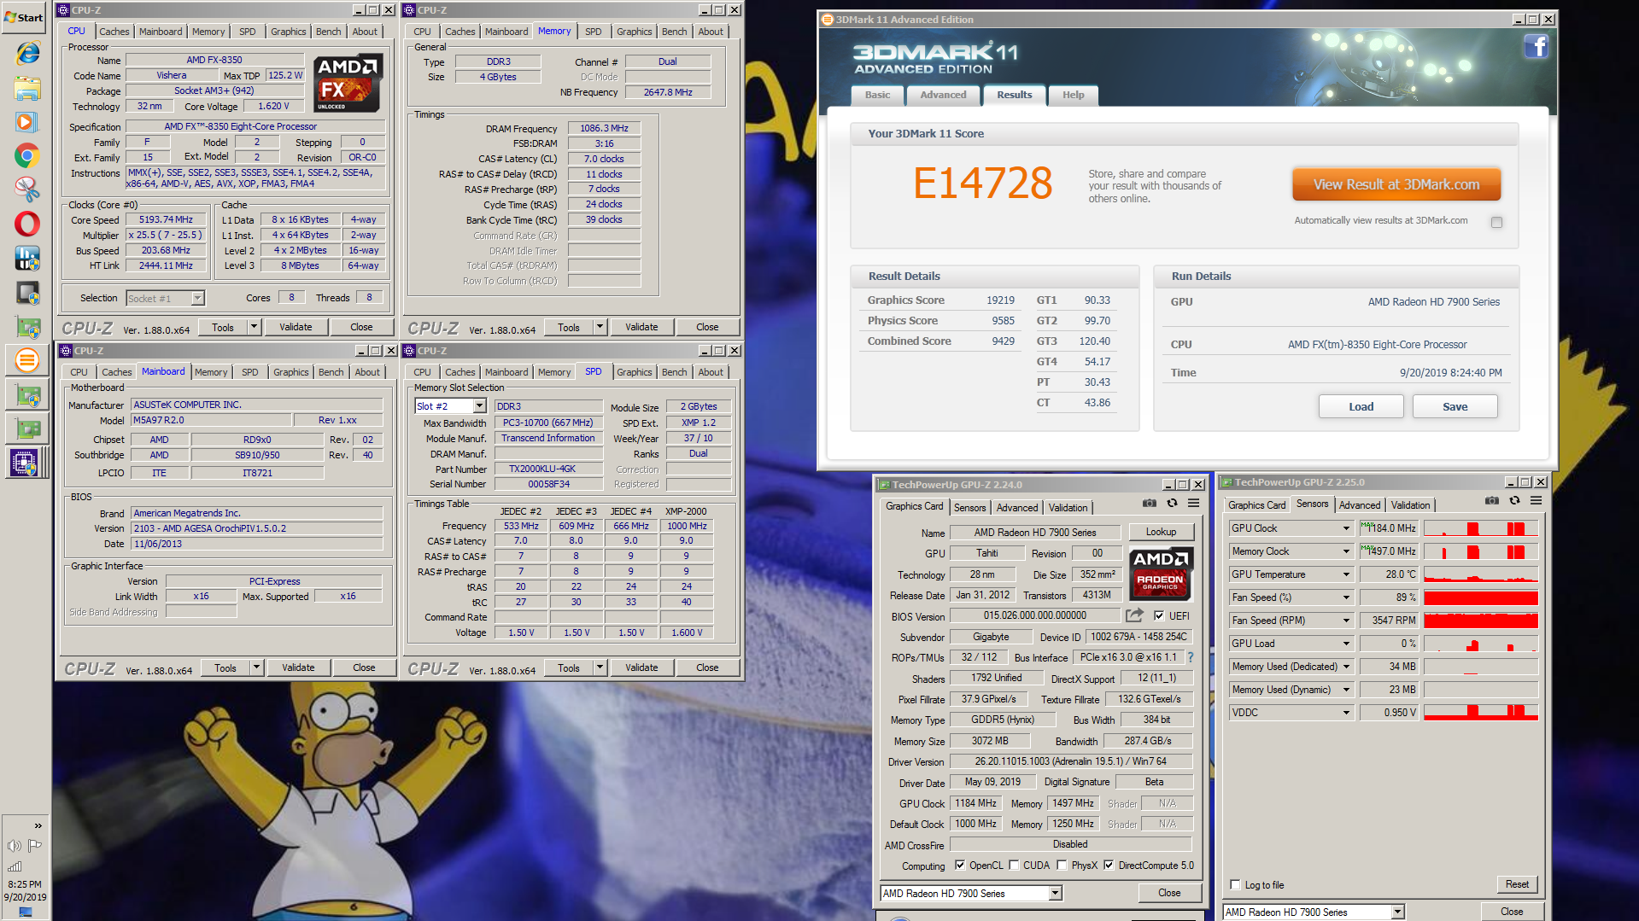Click Reset button in GPU-Z sensors

1517,884
